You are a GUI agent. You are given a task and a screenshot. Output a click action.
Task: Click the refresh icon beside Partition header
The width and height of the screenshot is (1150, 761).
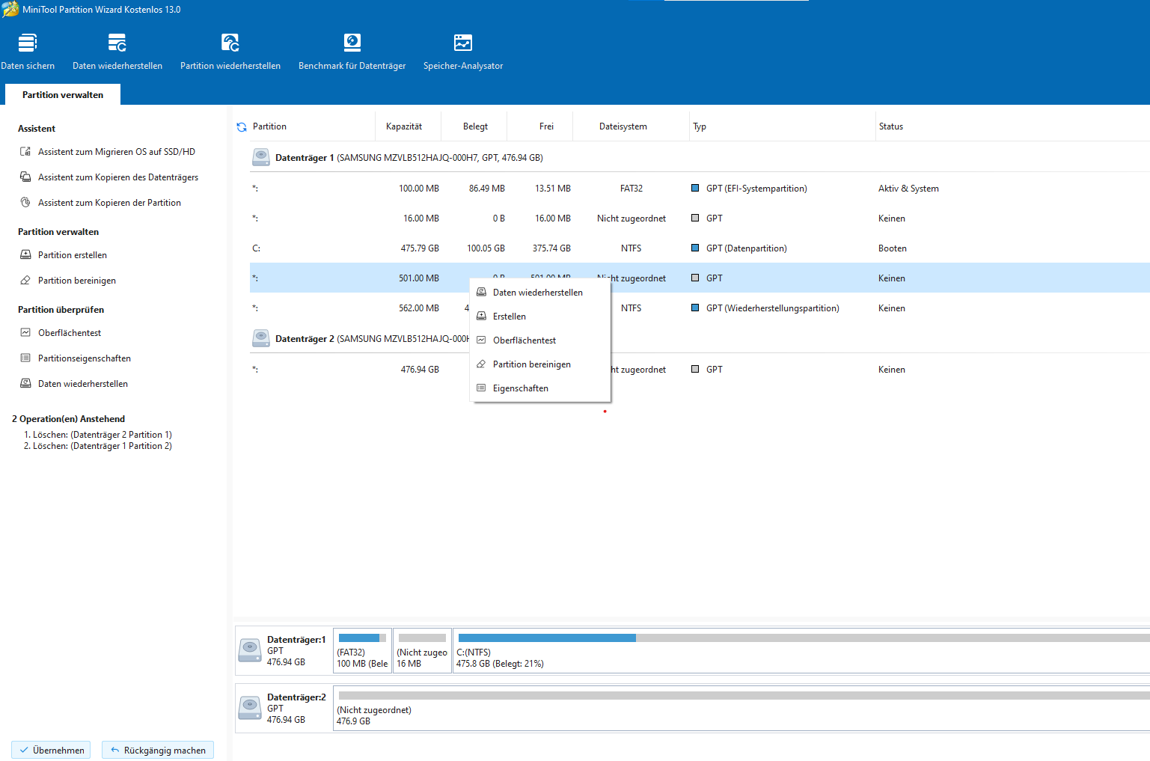[x=242, y=127]
